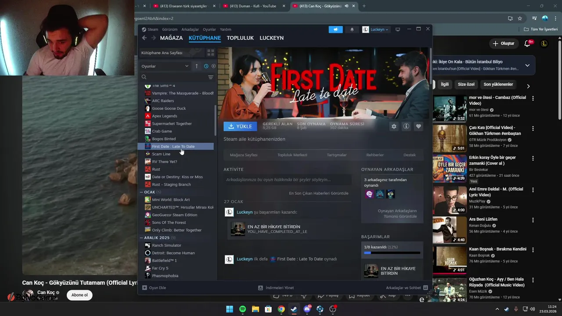
Task: Switch Steam to Big Picture mode icon
Action: click(398, 29)
